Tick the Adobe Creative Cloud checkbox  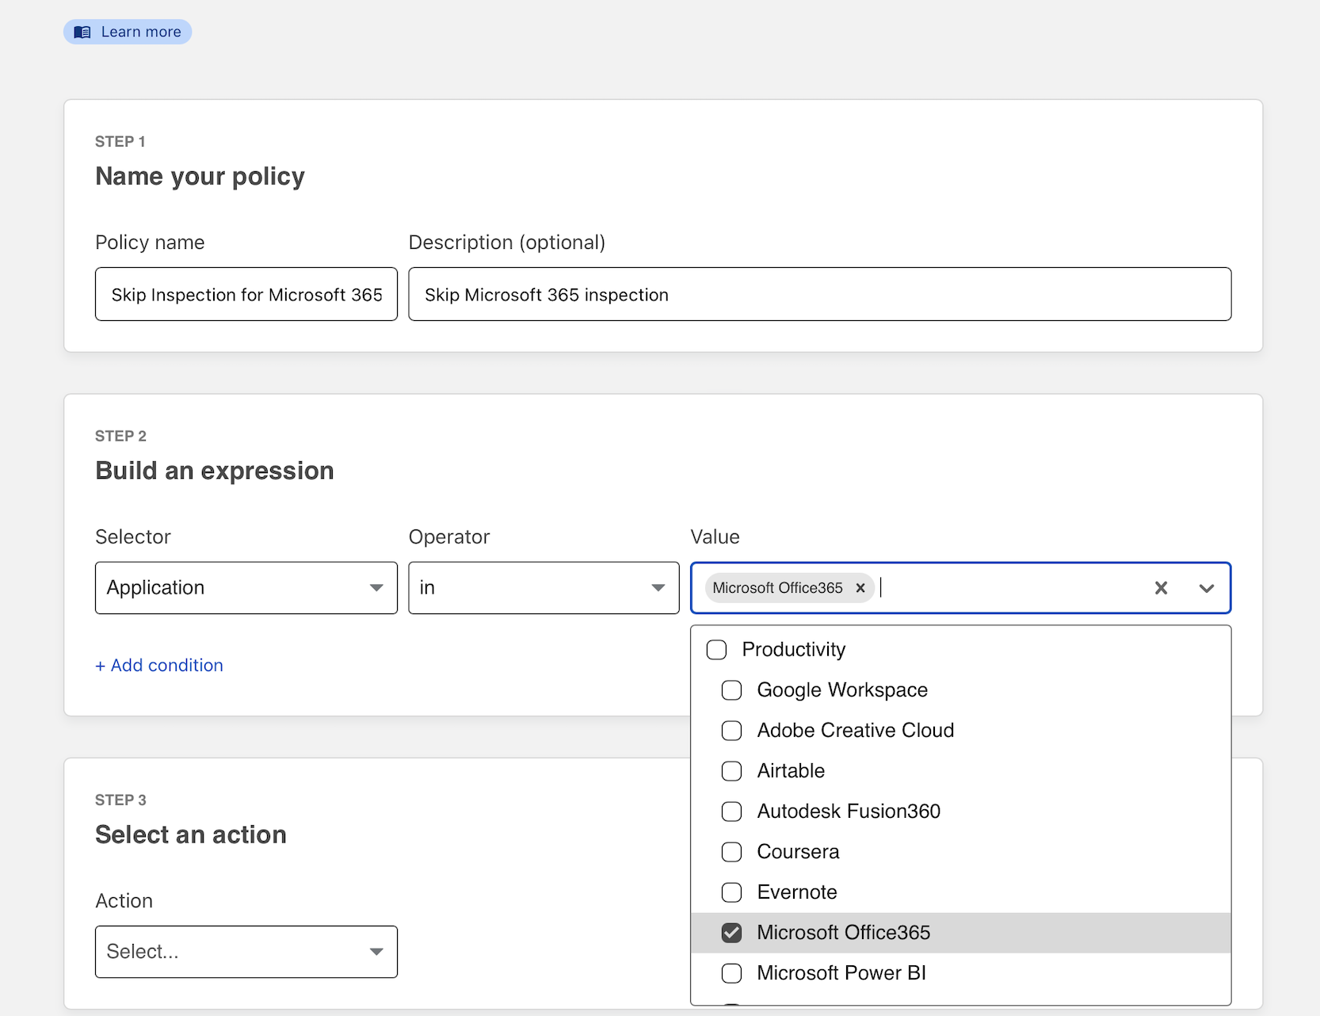point(731,731)
